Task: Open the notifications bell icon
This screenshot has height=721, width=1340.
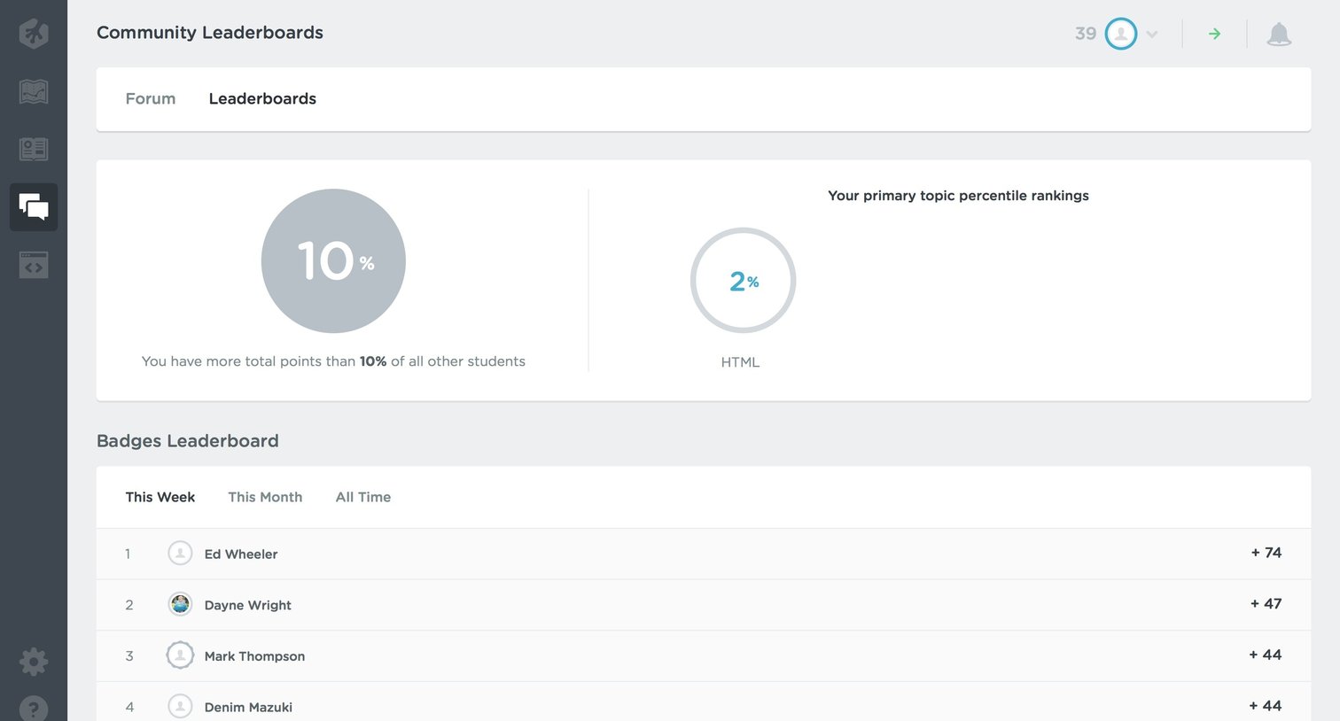Action: tap(1279, 35)
